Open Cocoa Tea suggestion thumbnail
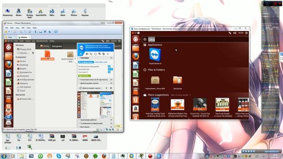Viewport: 283px width, 159px height. coord(200,104)
